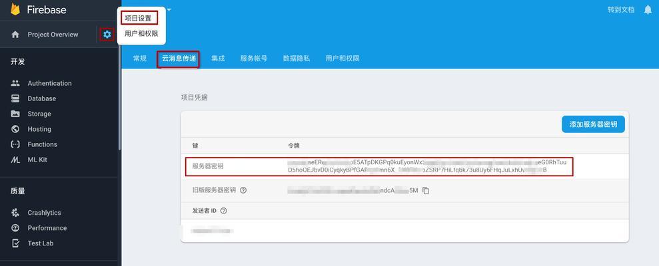Click the Storage image icon
Screen dimensions: 659x266
point(15,114)
